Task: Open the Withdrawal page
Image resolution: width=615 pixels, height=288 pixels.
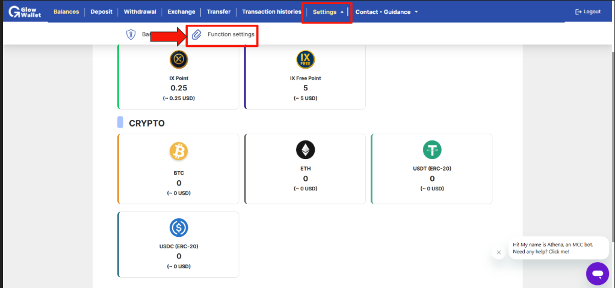Action: (x=140, y=12)
